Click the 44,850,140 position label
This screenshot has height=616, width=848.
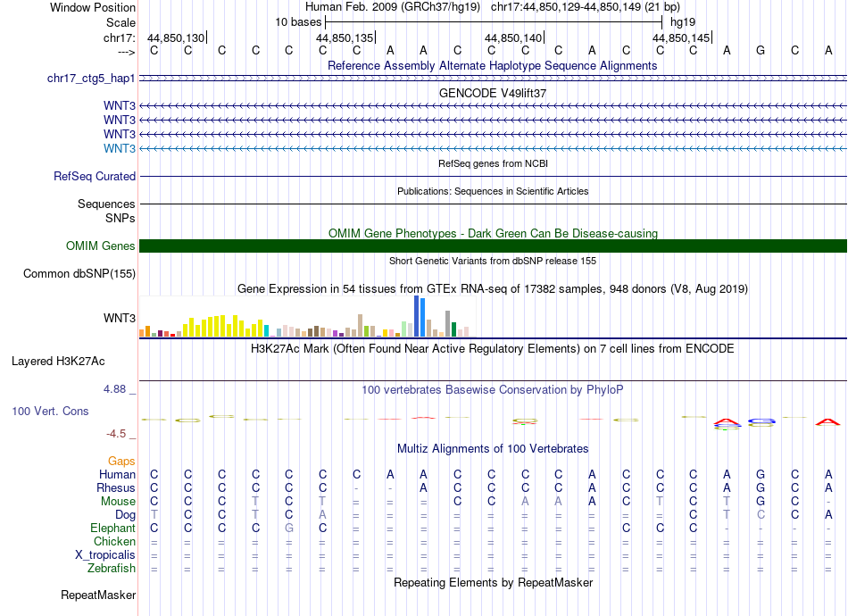(x=513, y=37)
